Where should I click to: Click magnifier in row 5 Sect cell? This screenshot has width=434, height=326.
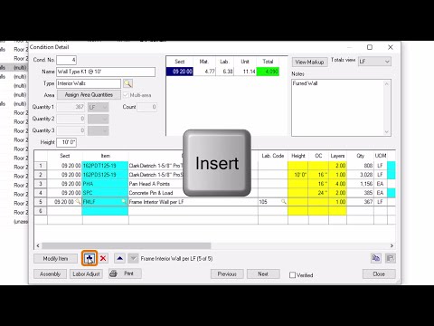(x=78, y=201)
